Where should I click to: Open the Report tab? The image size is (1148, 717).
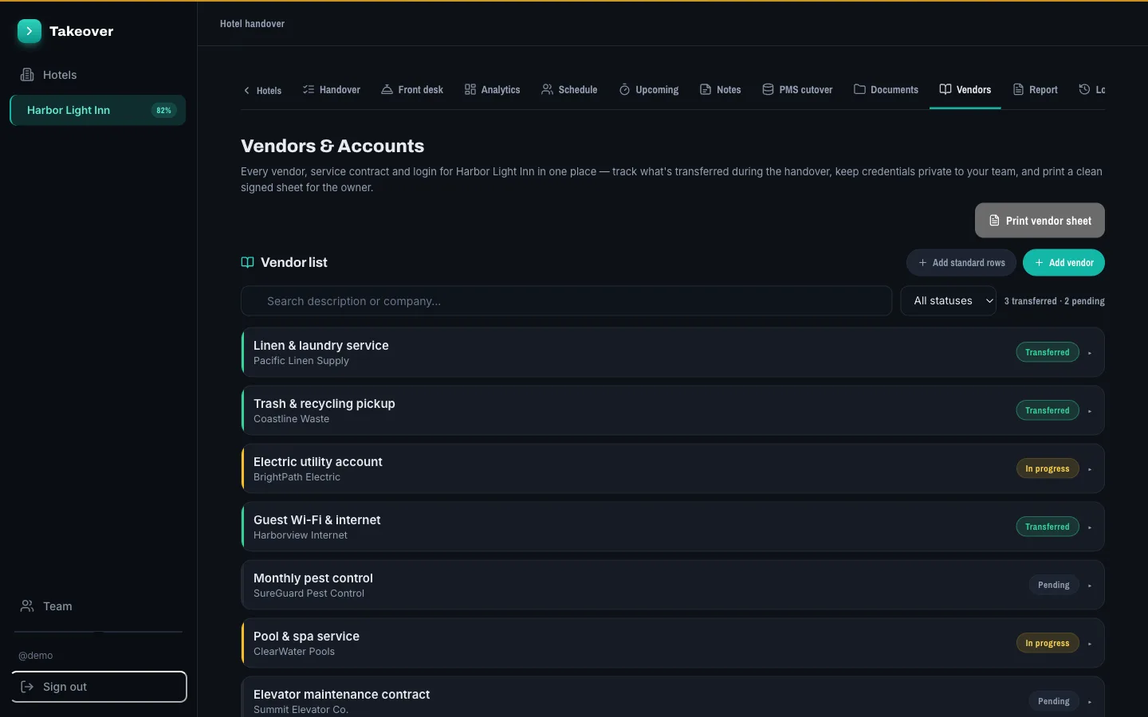[1035, 90]
